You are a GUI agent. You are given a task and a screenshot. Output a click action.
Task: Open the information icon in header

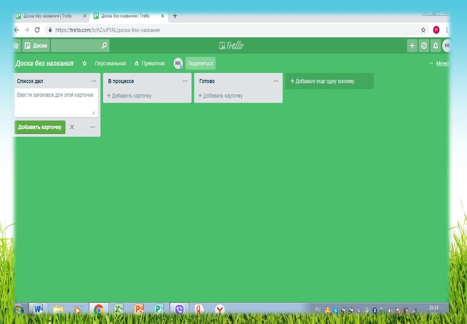coord(424,46)
